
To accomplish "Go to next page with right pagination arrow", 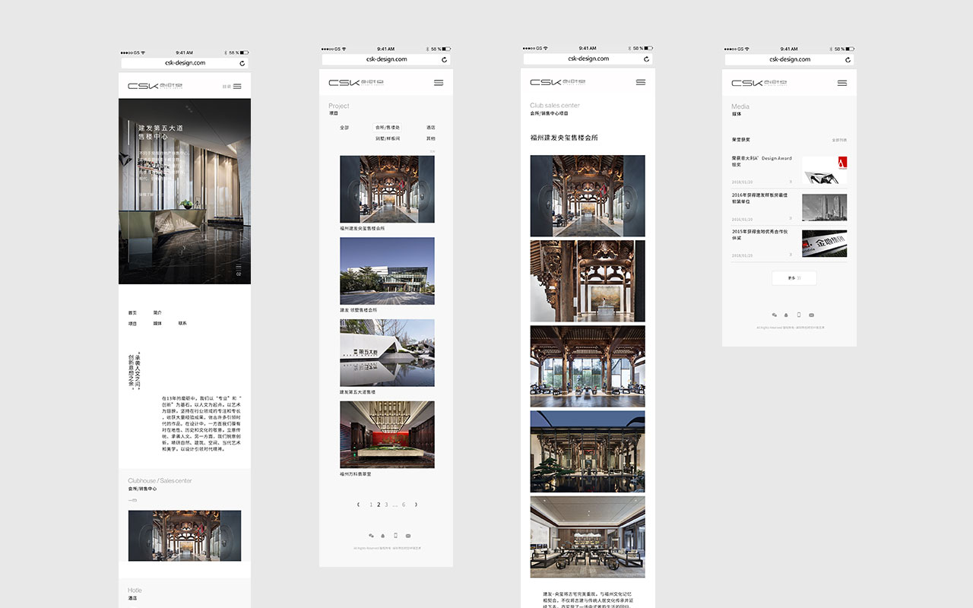I will coord(416,505).
